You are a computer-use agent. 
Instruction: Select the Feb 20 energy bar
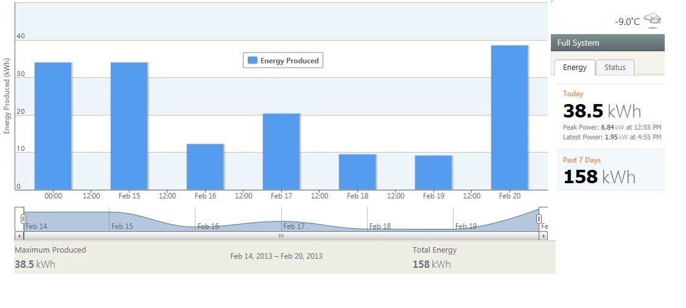click(x=509, y=117)
